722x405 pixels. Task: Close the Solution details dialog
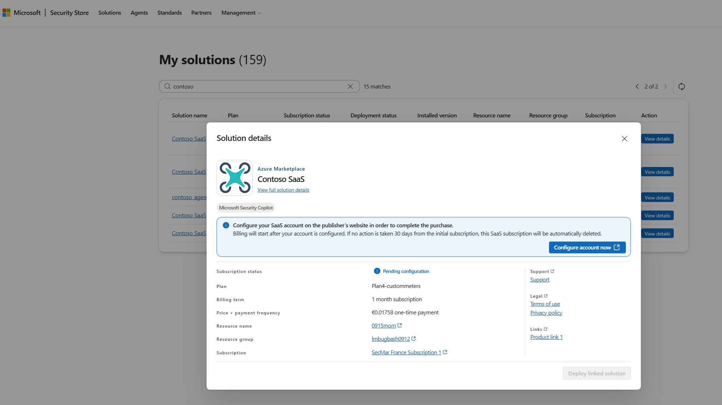click(x=624, y=138)
